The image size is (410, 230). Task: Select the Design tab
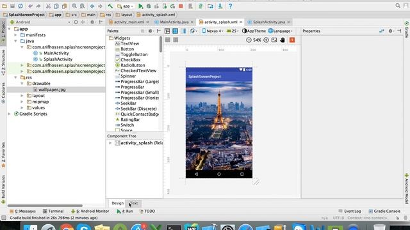117,203
